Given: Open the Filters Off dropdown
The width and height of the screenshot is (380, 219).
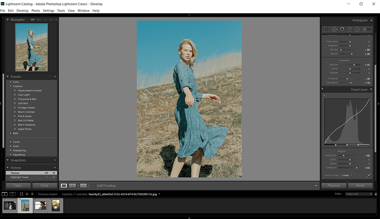Looking at the screenshot, I should coord(359,194).
